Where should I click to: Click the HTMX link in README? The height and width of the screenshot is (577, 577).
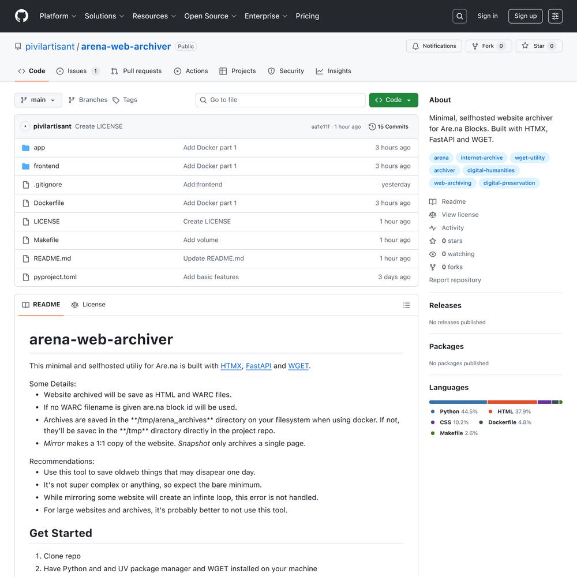tap(231, 366)
